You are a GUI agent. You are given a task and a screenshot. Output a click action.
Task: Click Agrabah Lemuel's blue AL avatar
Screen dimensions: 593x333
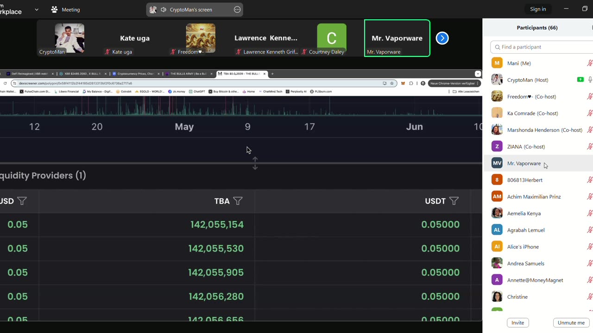click(x=497, y=230)
